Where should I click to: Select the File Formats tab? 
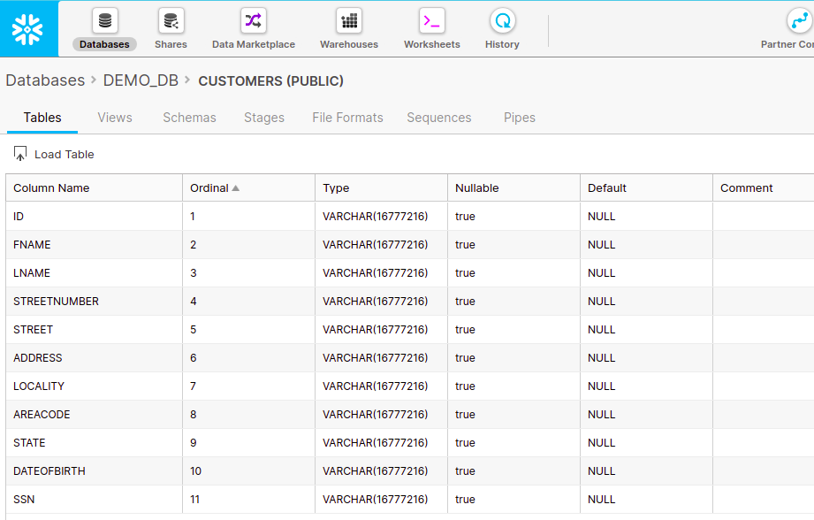click(347, 118)
